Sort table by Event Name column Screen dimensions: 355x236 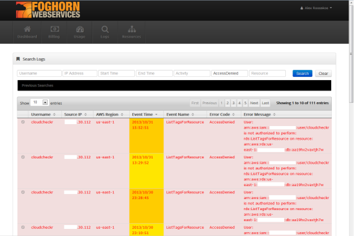pyautogui.click(x=185, y=114)
